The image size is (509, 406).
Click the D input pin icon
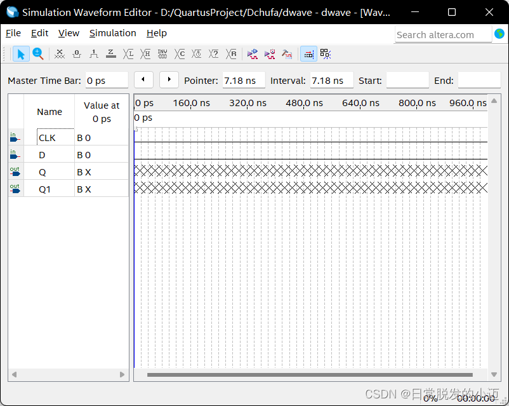click(x=15, y=154)
